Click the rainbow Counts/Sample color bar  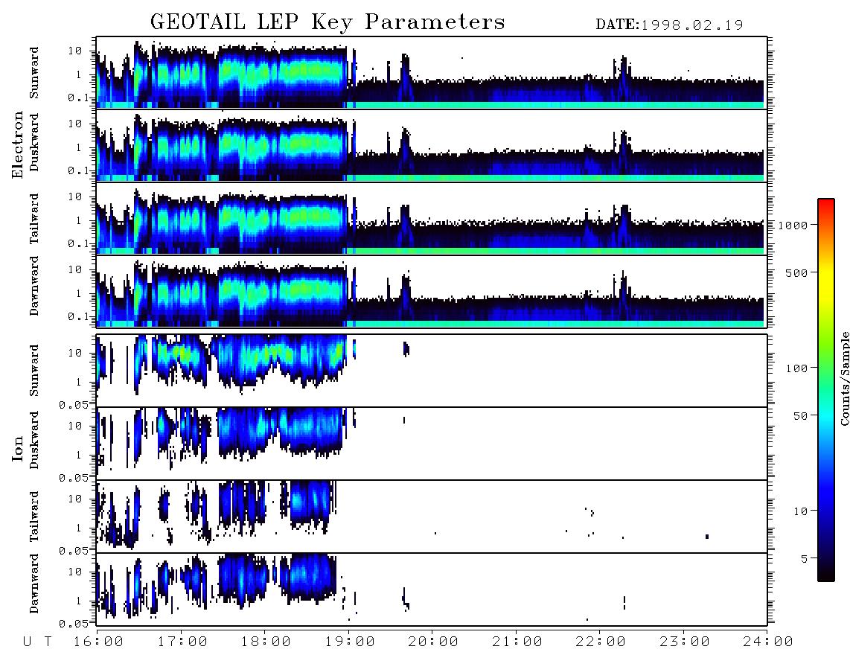(825, 390)
